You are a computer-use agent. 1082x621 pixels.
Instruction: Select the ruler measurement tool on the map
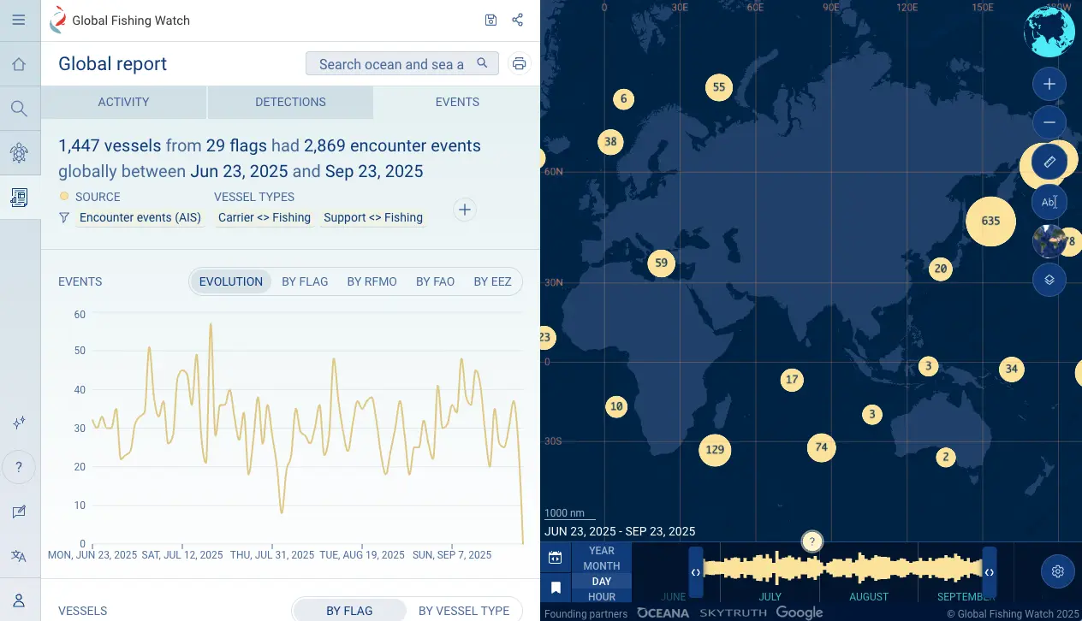(1049, 161)
